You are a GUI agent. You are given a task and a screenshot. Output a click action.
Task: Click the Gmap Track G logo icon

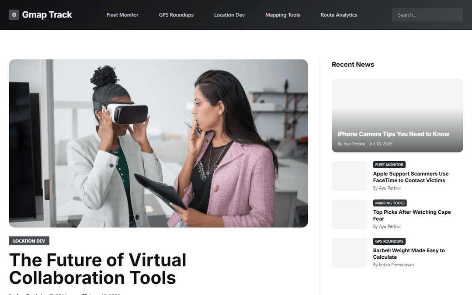pos(14,15)
